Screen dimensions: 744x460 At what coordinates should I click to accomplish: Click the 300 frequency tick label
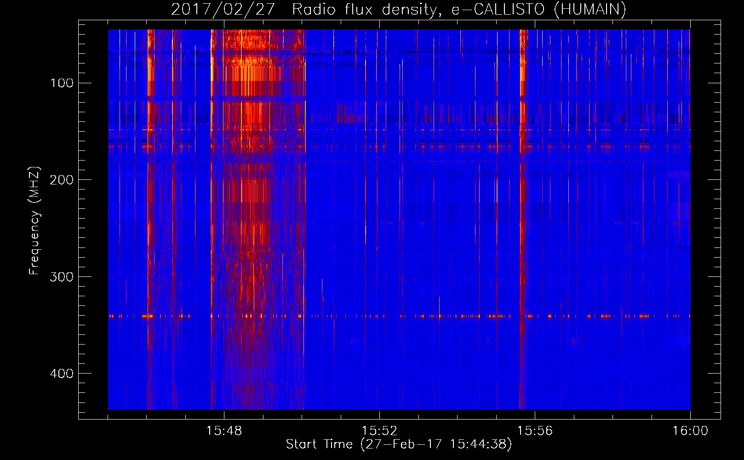(x=62, y=276)
